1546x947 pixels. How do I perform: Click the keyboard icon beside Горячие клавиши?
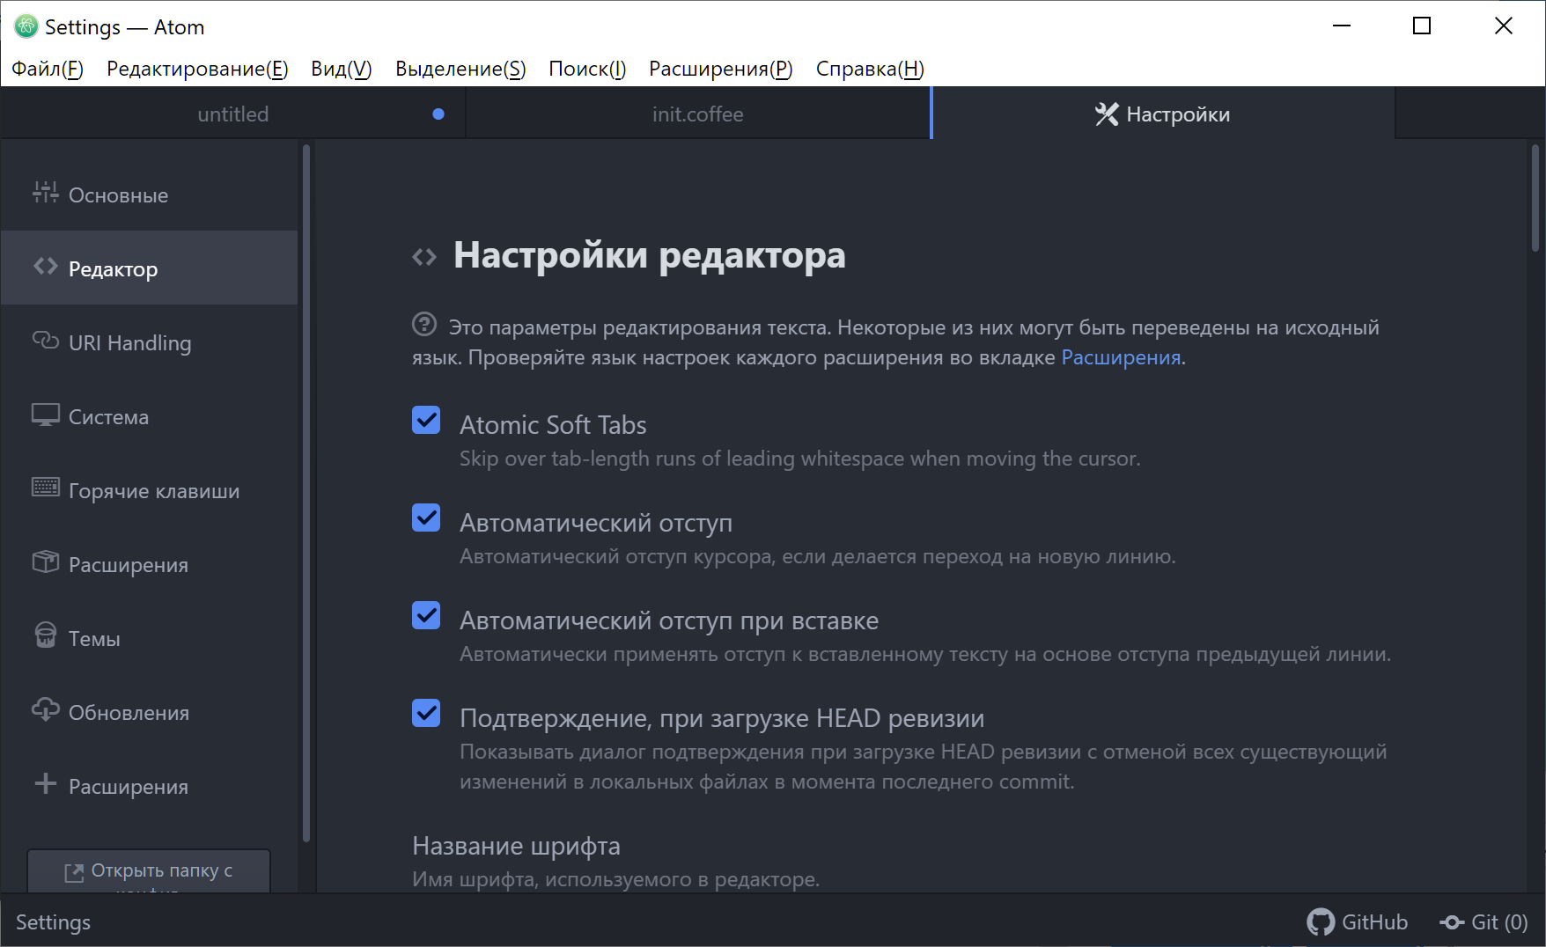[x=46, y=487]
